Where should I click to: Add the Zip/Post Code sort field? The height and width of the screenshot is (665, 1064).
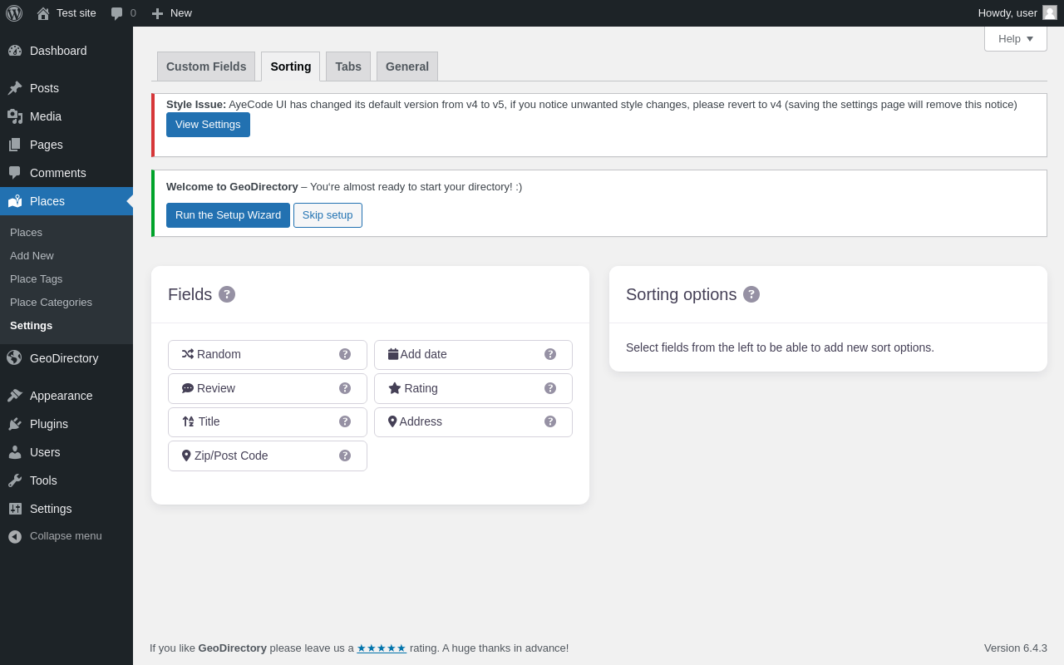click(x=268, y=456)
